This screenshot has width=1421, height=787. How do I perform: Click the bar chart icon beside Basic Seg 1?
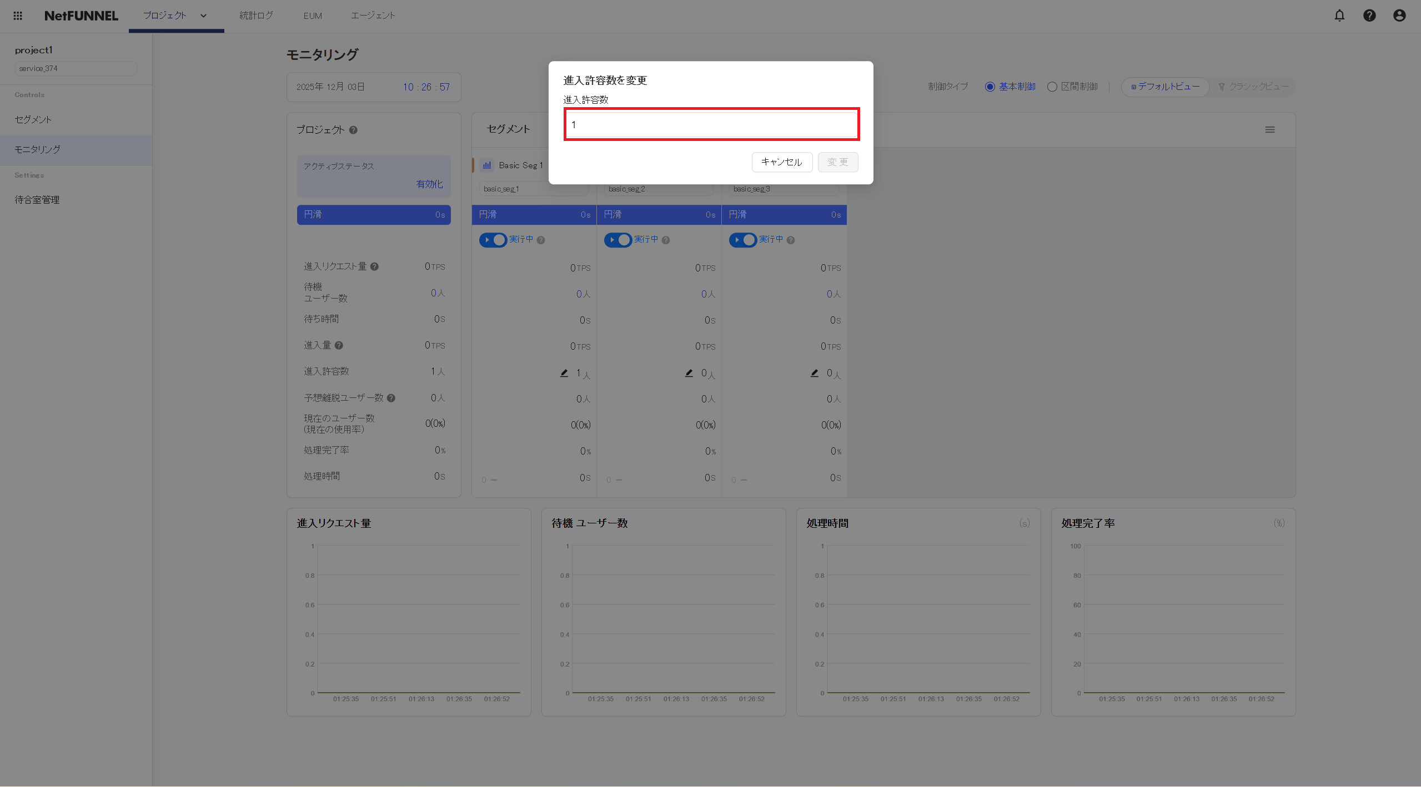[x=487, y=165]
